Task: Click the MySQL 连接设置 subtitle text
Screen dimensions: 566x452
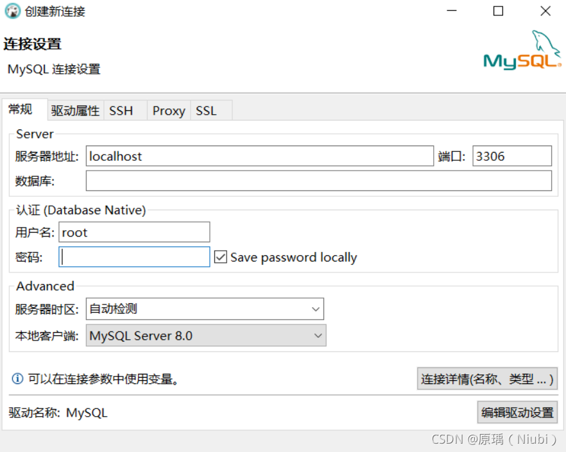Action: pyautogui.click(x=54, y=69)
